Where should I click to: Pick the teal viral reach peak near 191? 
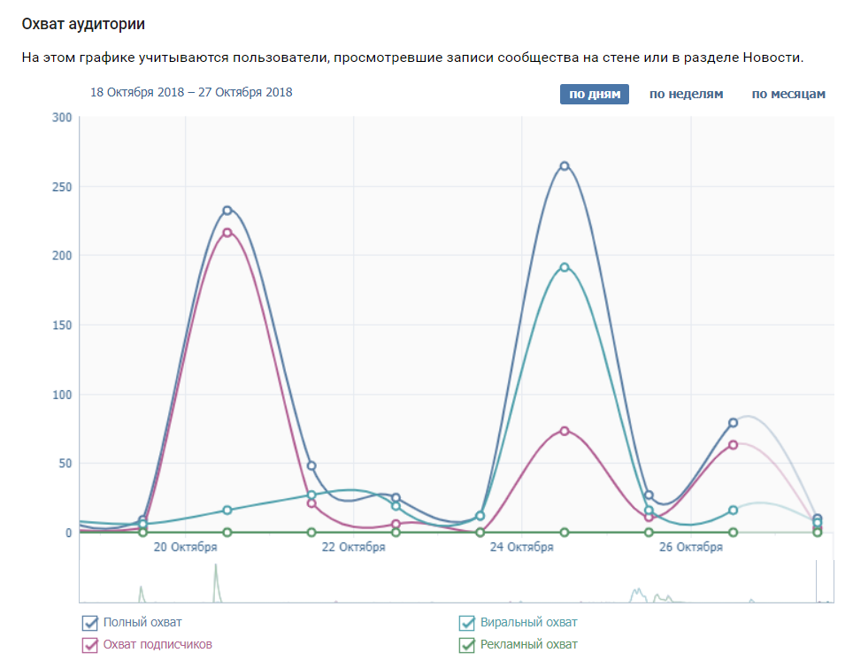(565, 267)
